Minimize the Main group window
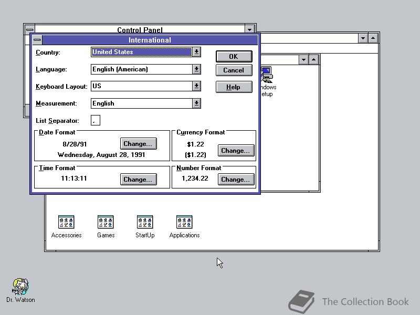 pos(303,60)
